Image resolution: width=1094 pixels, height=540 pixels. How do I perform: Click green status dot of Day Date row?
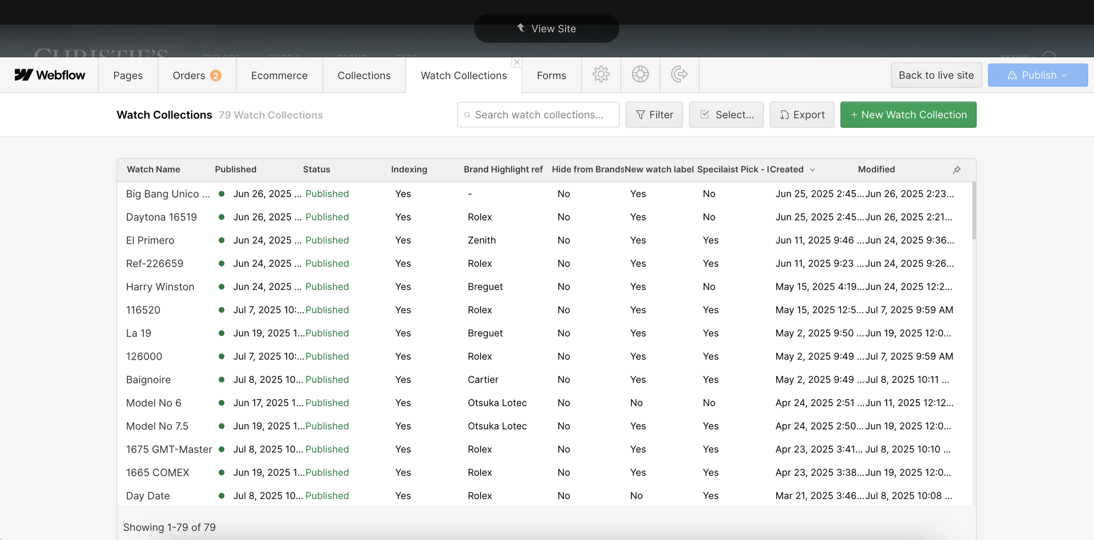pyautogui.click(x=221, y=495)
